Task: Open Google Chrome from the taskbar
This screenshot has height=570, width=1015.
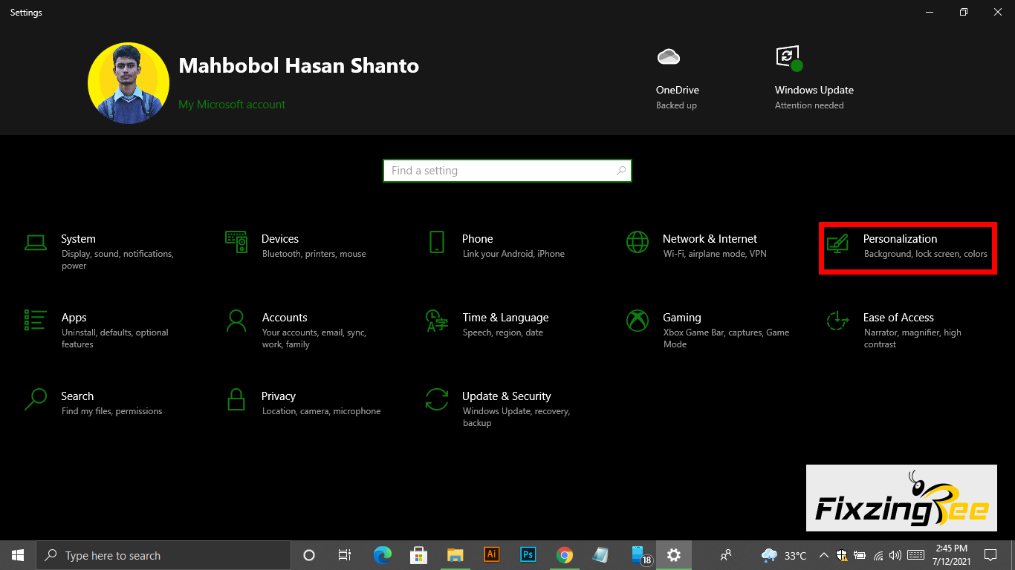Action: 565,555
